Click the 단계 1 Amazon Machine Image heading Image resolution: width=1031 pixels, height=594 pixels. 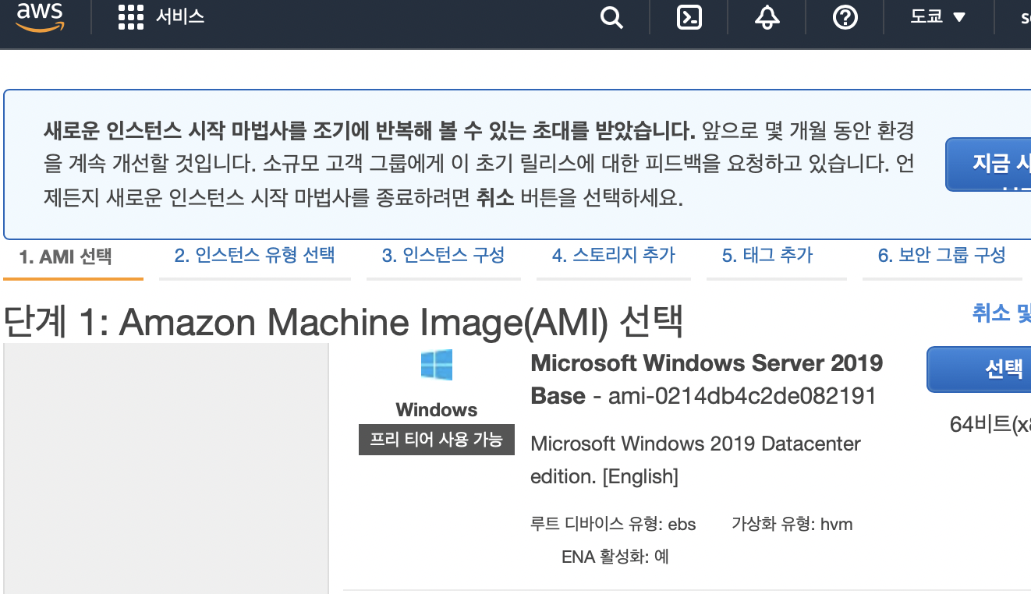[343, 322]
